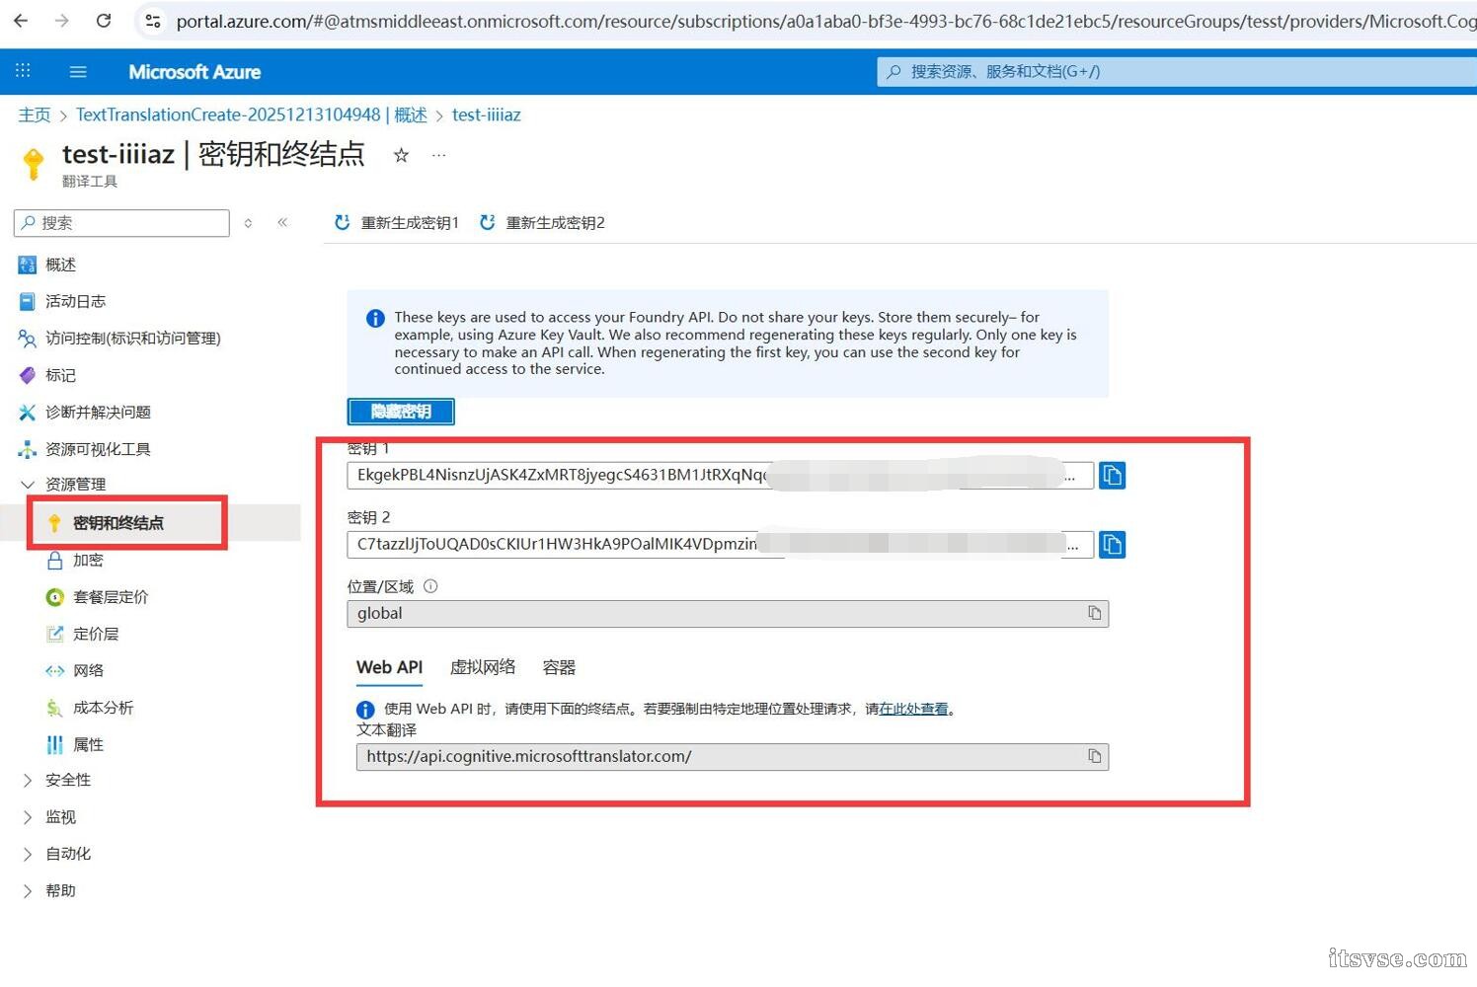Copy 密钥 1 to the clipboard

(1113, 475)
